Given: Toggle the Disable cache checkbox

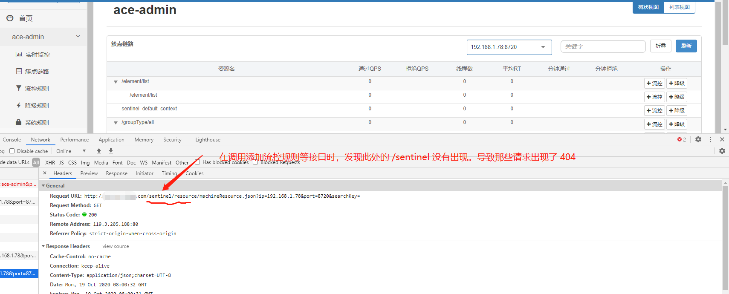Looking at the screenshot, I should pyautogui.click(x=12, y=151).
